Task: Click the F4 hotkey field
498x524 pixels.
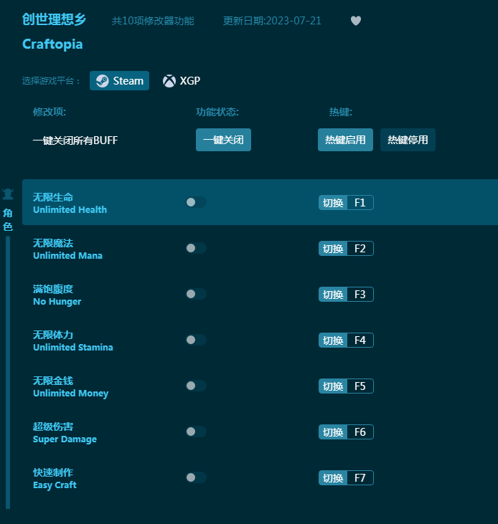Action: [360, 340]
